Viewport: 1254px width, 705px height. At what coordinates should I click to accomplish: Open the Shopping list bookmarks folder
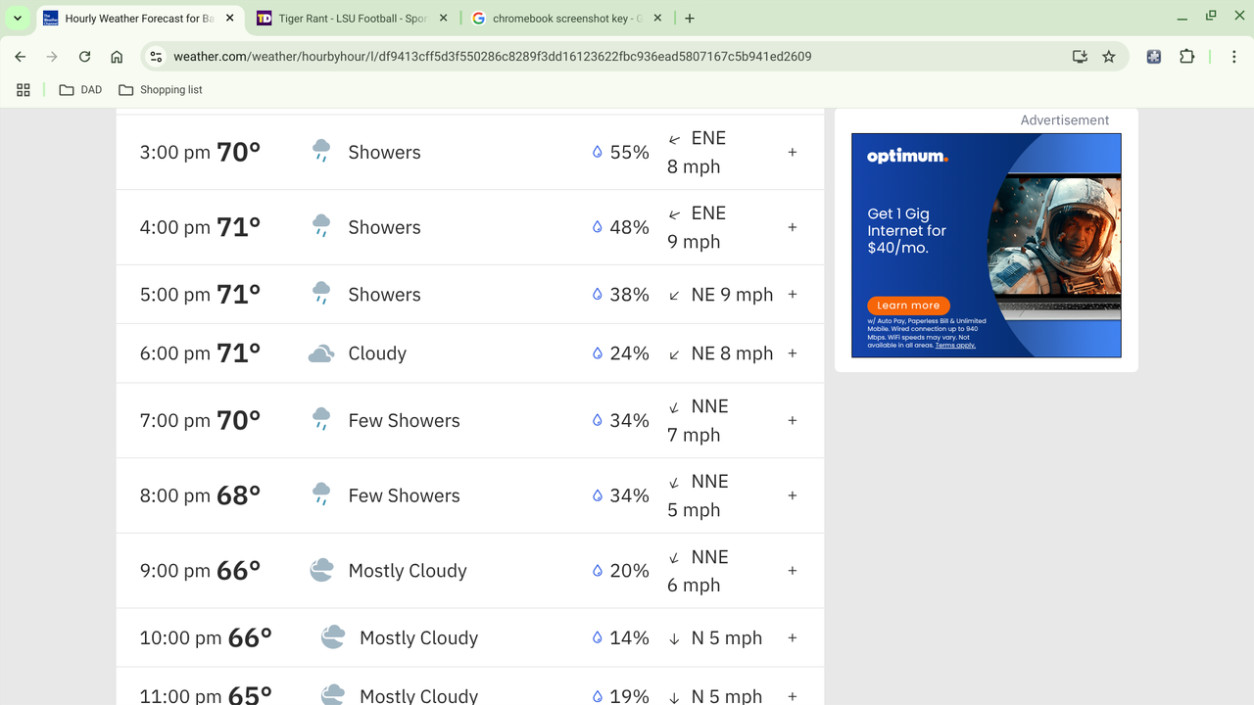coord(161,89)
